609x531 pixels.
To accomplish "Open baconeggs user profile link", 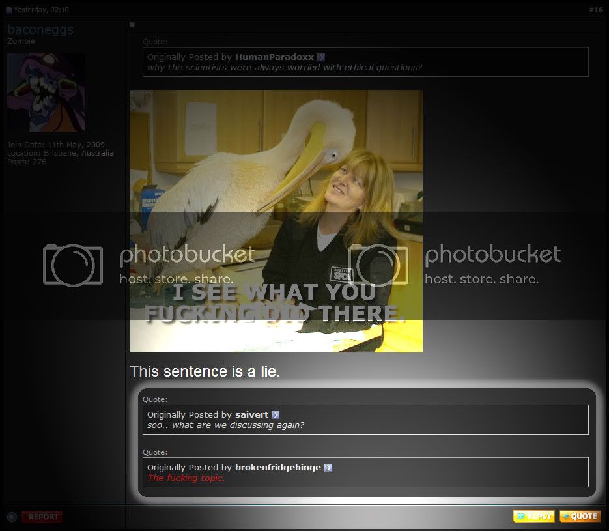I will [40, 29].
